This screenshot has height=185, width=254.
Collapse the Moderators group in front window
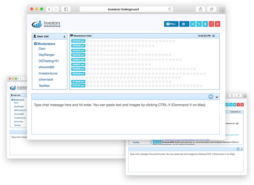click(x=35, y=44)
